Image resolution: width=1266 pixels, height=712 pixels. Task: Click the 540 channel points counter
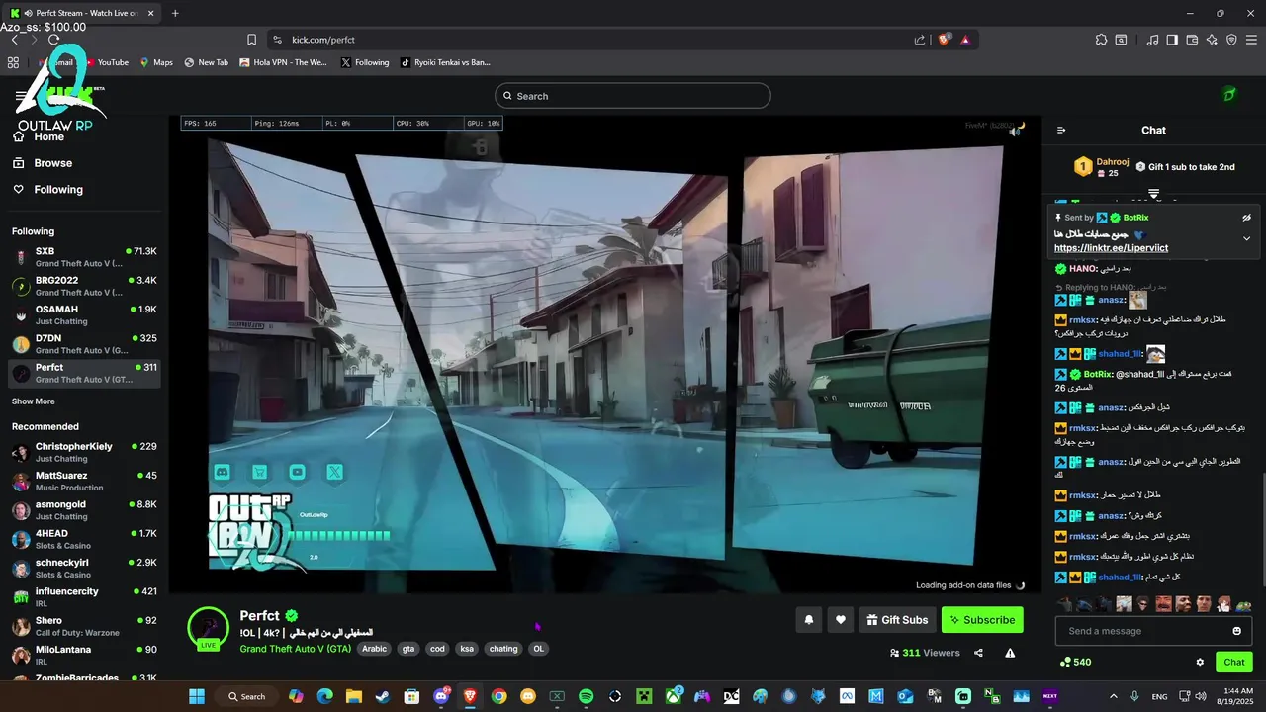(1075, 662)
